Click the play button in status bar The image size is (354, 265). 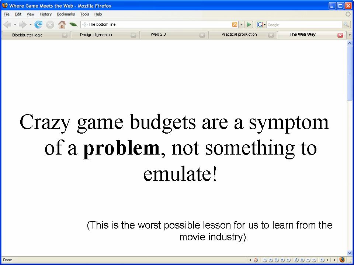[271, 260]
